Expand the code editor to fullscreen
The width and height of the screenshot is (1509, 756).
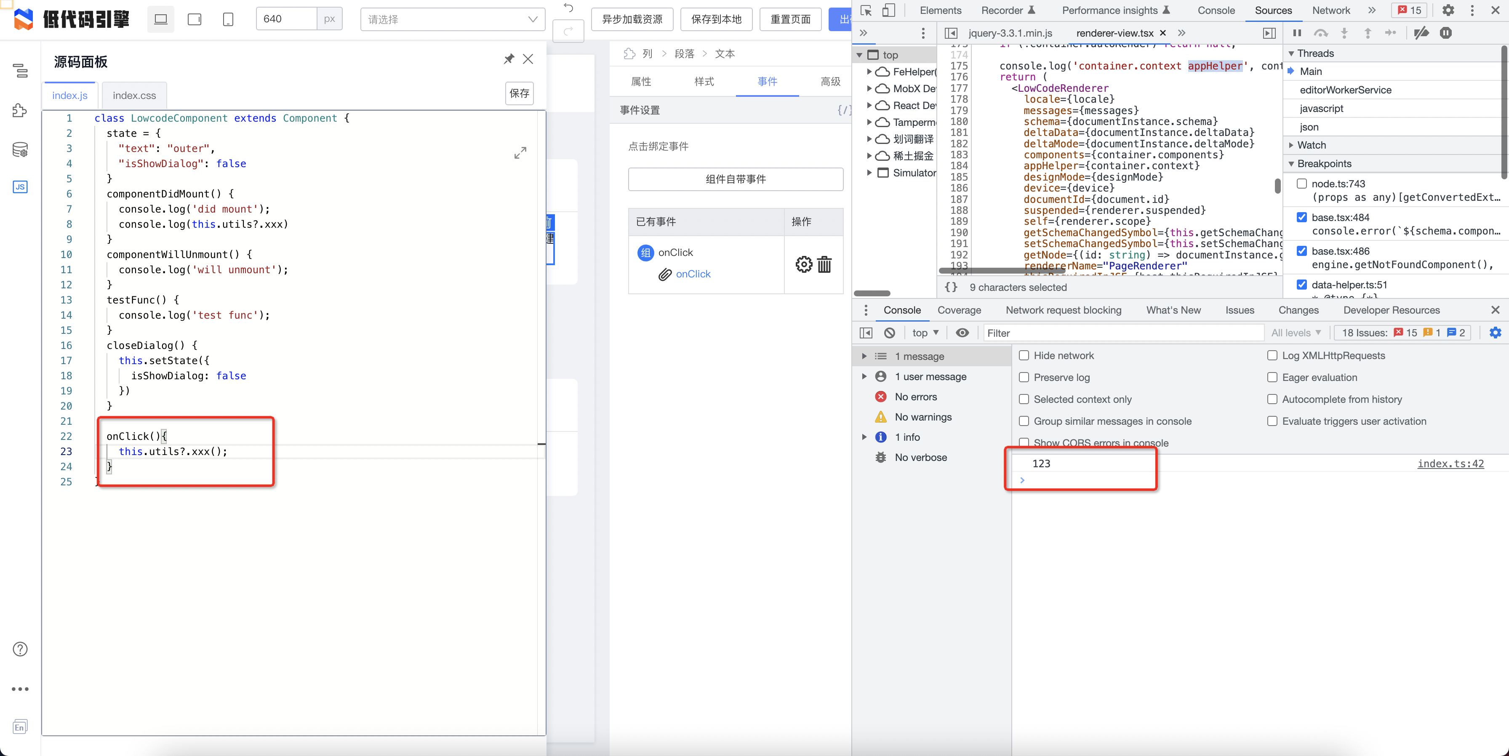(x=520, y=153)
